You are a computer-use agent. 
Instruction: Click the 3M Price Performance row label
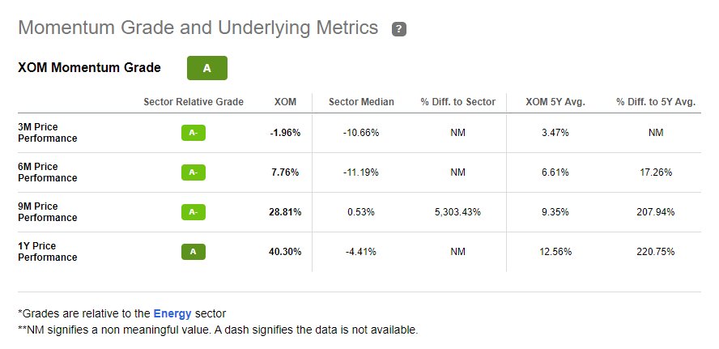pyautogui.click(x=48, y=133)
